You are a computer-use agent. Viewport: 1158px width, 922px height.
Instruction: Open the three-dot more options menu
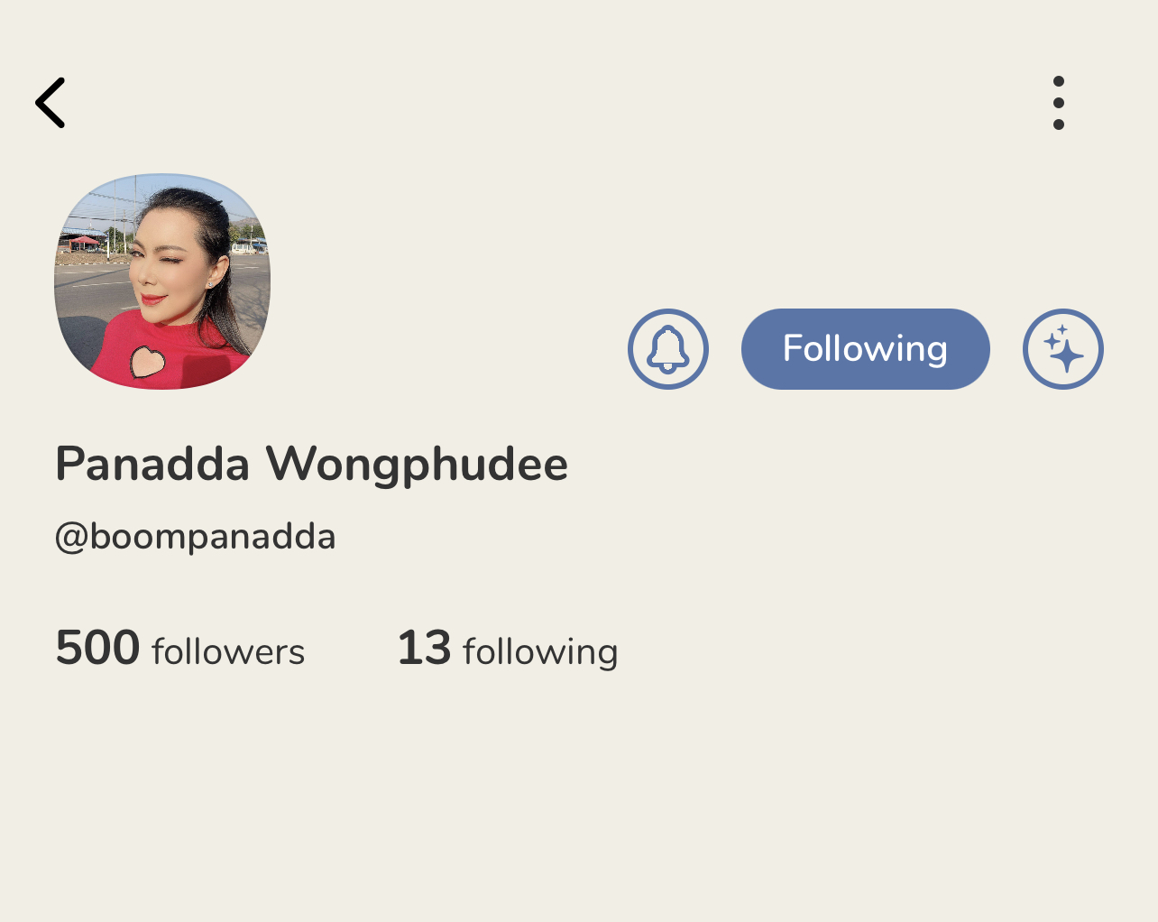1058,103
